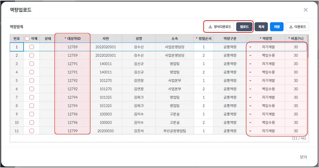Click the 업로드 button

pyautogui.click(x=244, y=27)
